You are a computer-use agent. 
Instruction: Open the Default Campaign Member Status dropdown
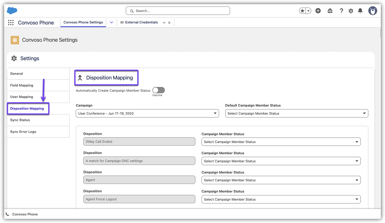tap(296, 113)
